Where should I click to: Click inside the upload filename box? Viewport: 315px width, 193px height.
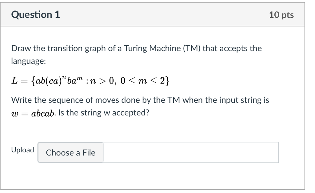click(x=191, y=152)
